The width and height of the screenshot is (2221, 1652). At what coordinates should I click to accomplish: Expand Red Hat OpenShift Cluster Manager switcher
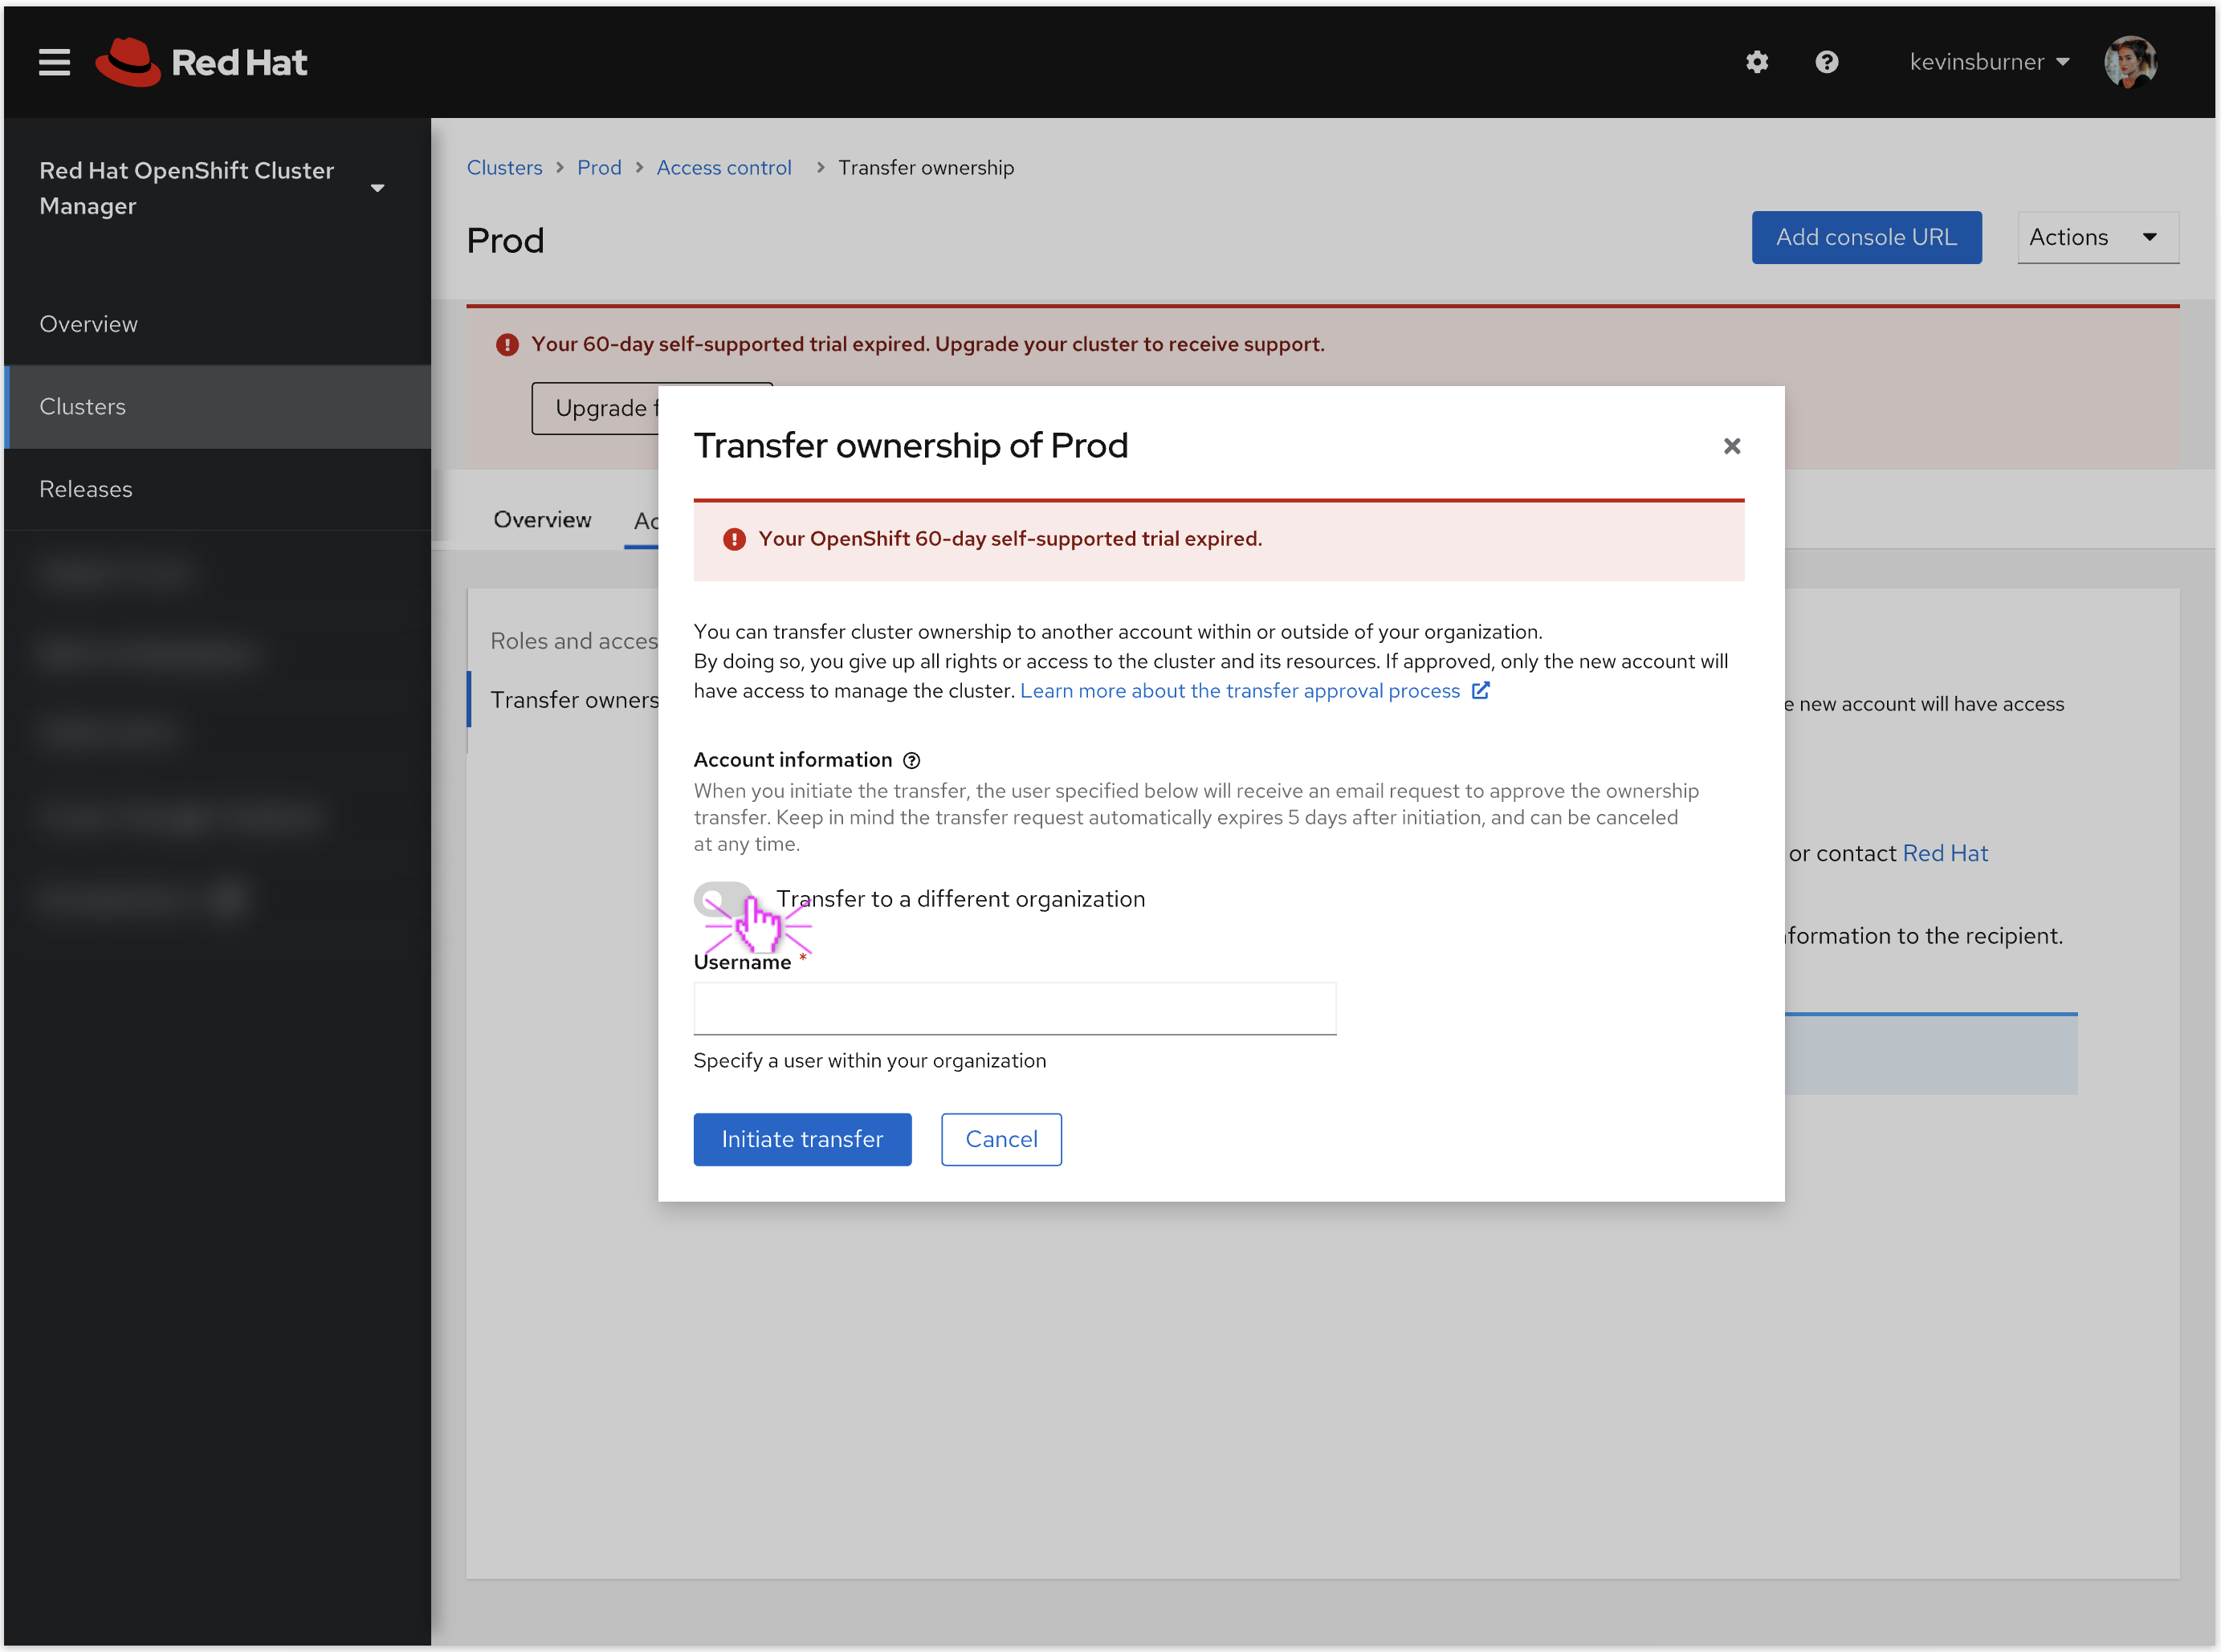tap(377, 188)
